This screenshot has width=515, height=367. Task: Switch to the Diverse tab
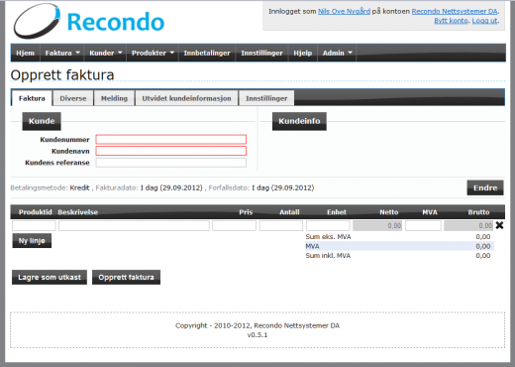pos(73,98)
